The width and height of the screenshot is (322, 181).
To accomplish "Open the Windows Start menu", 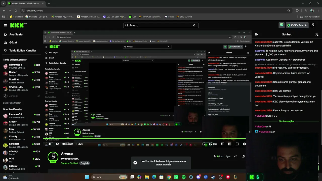I will [x=87, y=177].
